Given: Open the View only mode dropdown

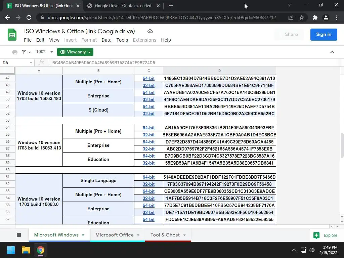Looking at the screenshot, I should click(75, 52).
